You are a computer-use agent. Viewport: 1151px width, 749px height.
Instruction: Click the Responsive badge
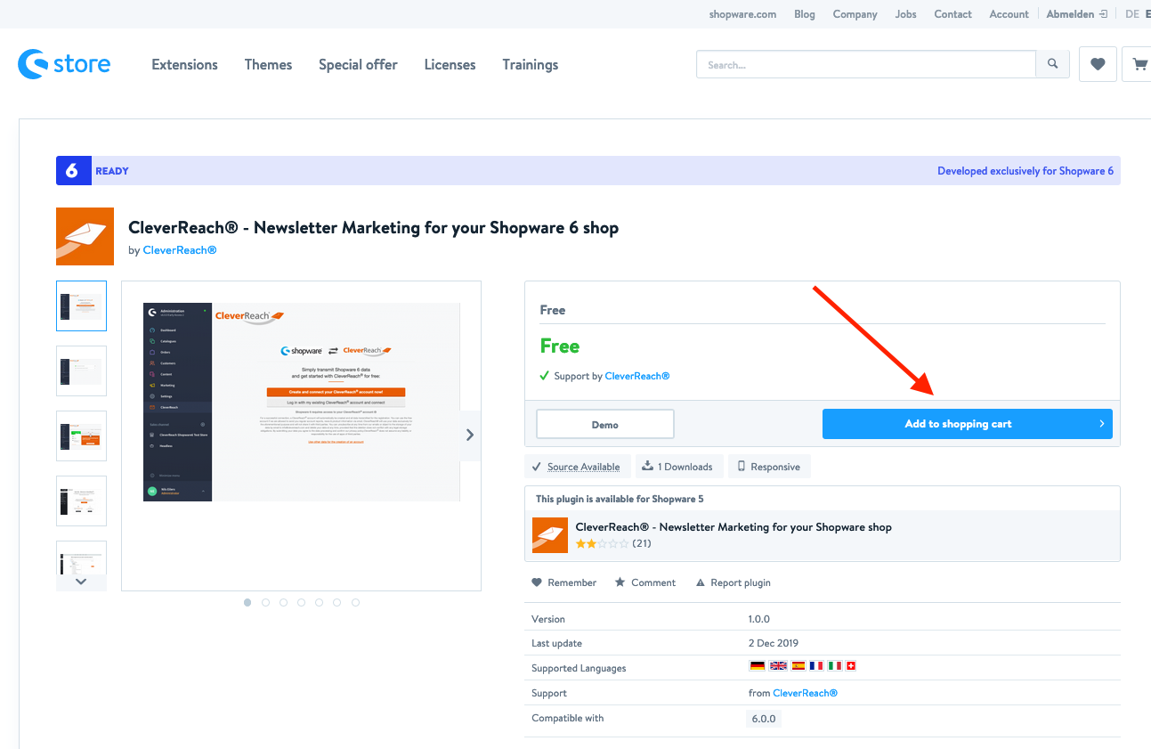(769, 467)
